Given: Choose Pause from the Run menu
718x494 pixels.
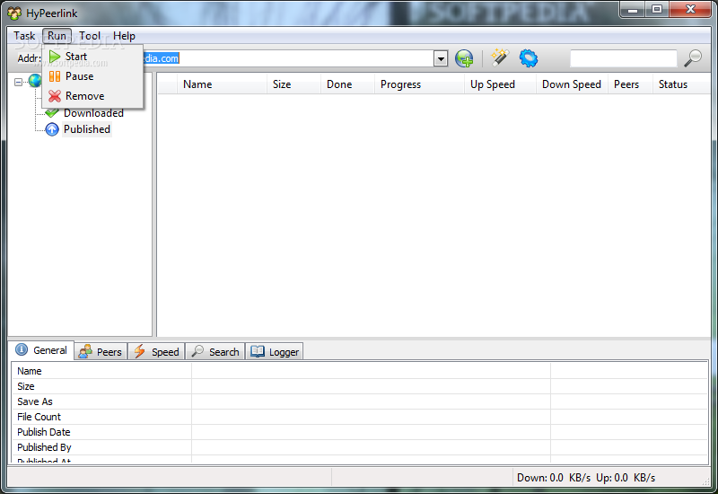Looking at the screenshot, I should [x=93, y=76].
